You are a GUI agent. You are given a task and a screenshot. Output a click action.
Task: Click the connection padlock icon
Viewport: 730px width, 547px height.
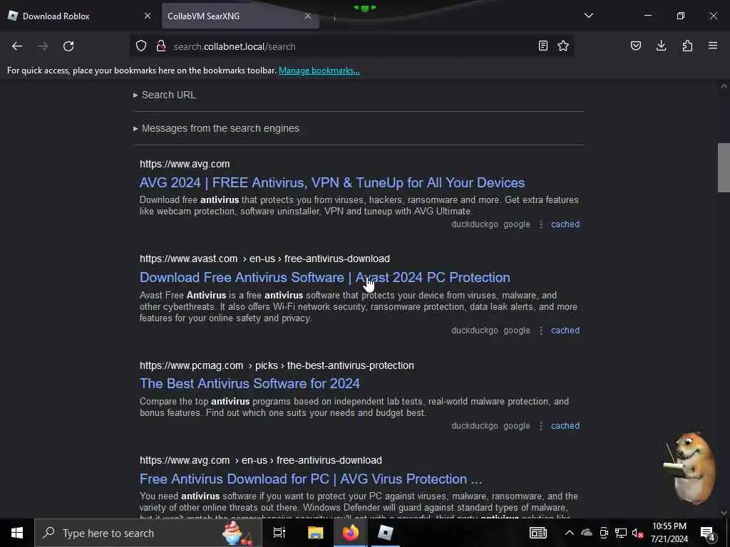160,46
